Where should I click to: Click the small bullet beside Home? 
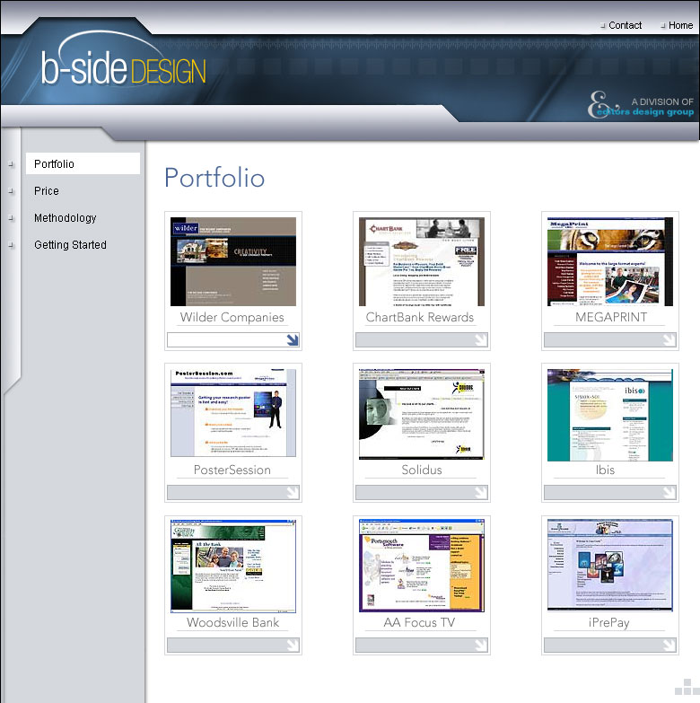663,26
